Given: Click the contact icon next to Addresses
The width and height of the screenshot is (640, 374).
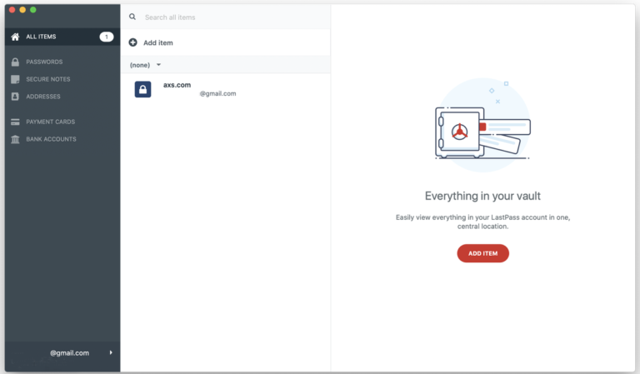Looking at the screenshot, I should click(x=15, y=97).
